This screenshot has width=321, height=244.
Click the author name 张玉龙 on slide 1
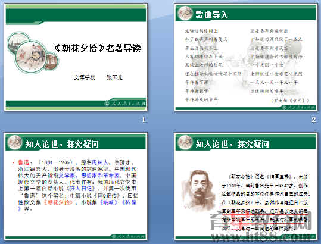point(114,77)
